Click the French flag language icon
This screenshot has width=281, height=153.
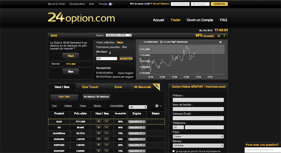[110, 4]
